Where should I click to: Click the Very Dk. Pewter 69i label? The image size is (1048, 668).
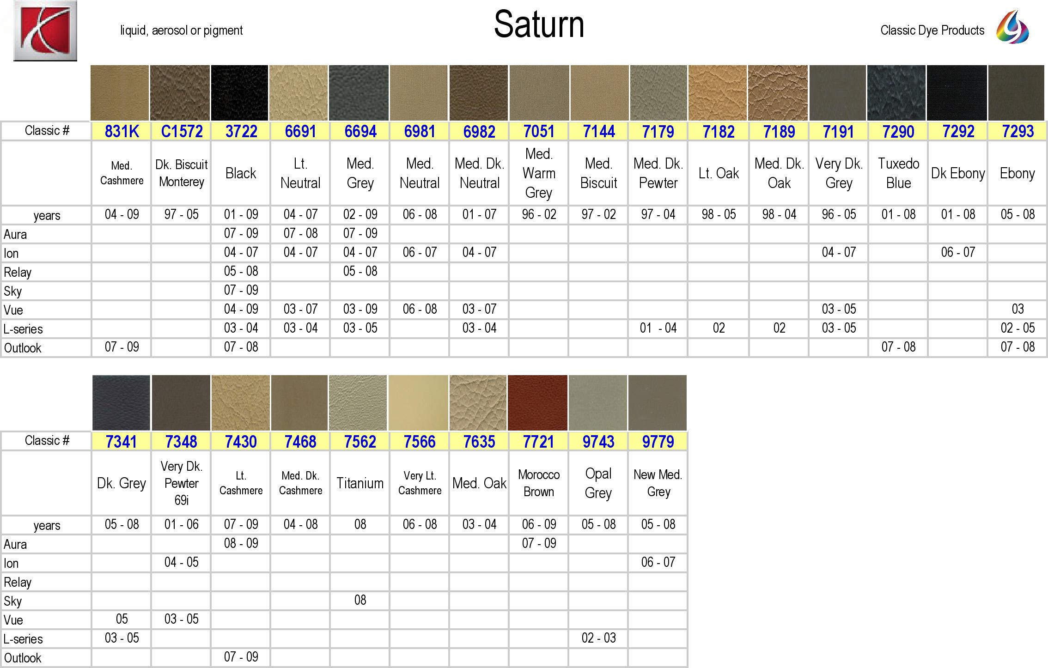pyautogui.click(x=181, y=483)
